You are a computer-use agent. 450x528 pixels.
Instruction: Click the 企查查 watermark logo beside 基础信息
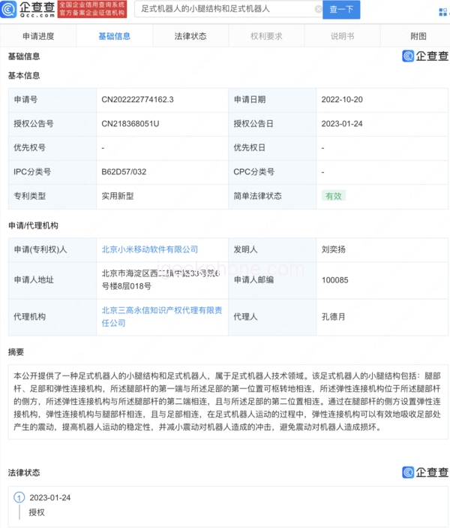click(424, 56)
